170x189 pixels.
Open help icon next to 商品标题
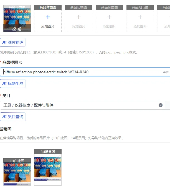coord(21,63)
